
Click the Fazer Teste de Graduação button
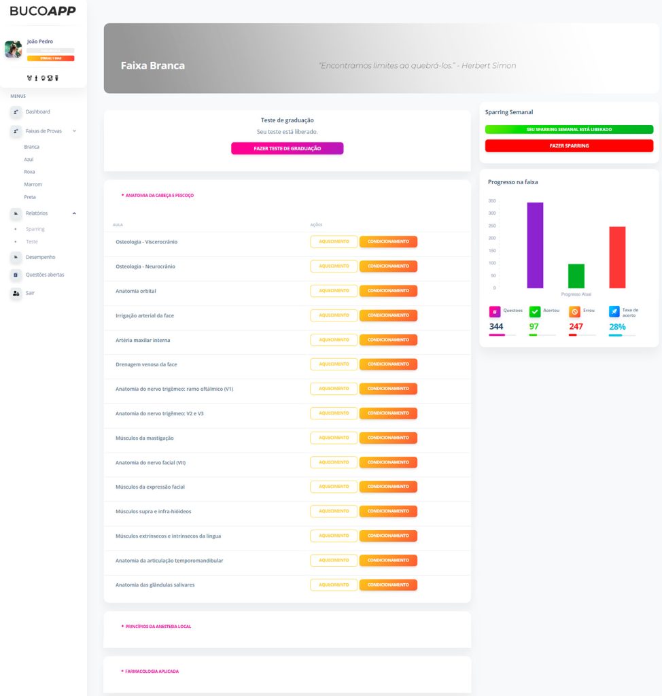287,148
